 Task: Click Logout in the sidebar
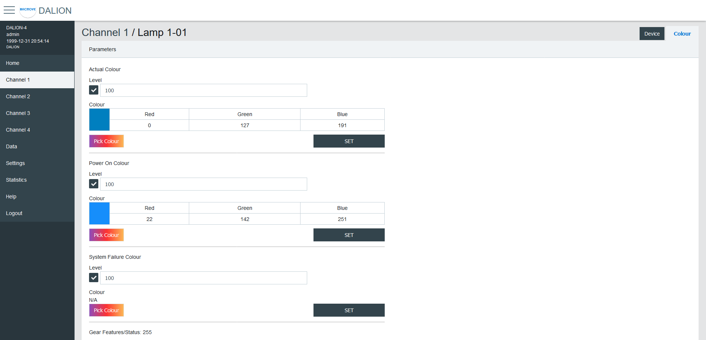(14, 213)
